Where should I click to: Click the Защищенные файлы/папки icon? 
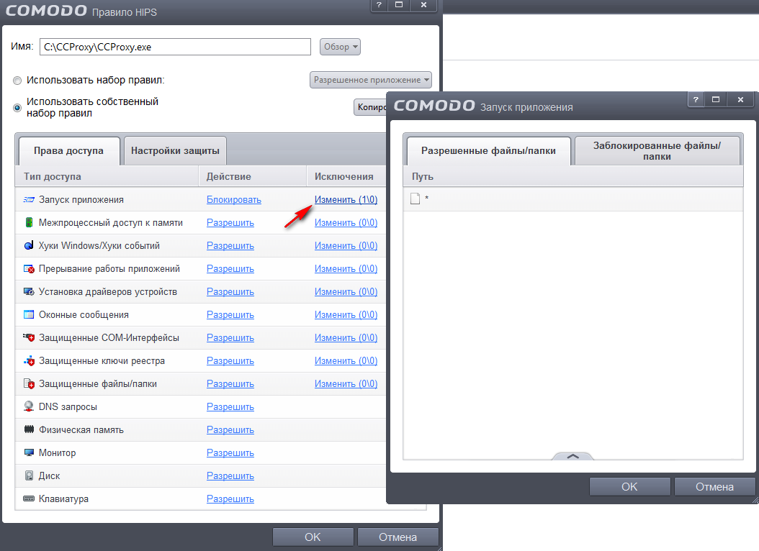[x=29, y=384]
